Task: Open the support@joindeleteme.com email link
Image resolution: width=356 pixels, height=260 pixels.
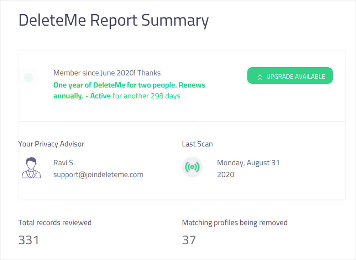Action: point(98,175)
